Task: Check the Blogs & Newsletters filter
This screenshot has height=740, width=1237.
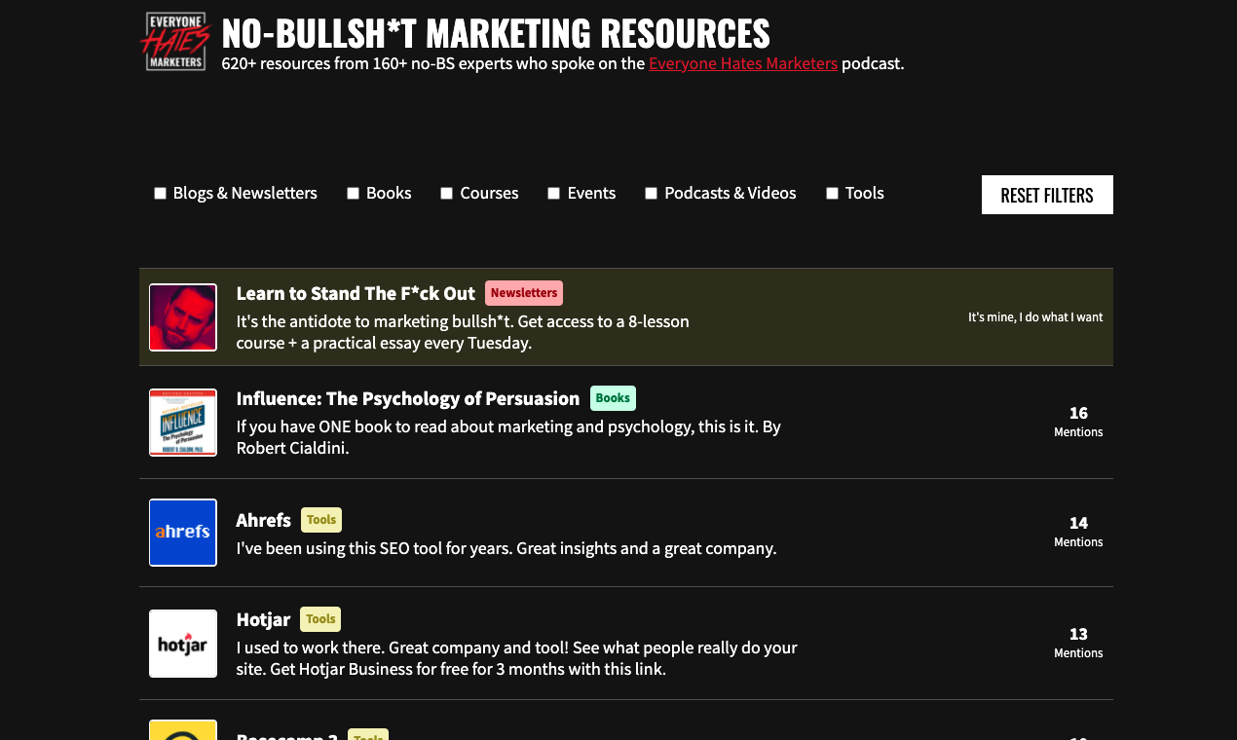Action: coord(160,193)
